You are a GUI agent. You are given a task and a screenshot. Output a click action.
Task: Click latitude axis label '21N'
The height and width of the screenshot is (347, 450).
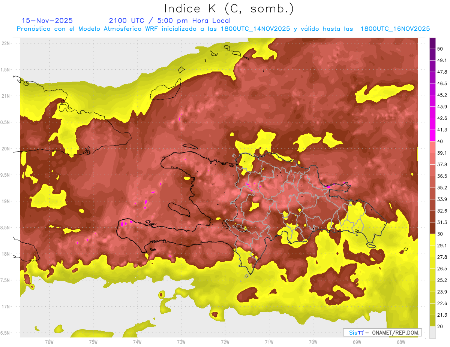tap(6, 96)
